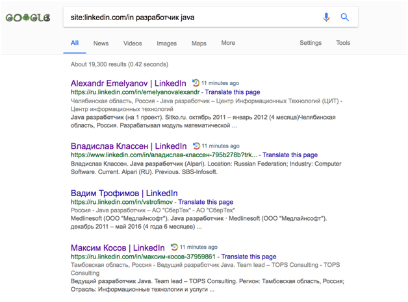The width and height of the screenshot is (408, 302).
Task: Visit Вадим Трофимов LinkedIn profile link
Action: (124, 193)
